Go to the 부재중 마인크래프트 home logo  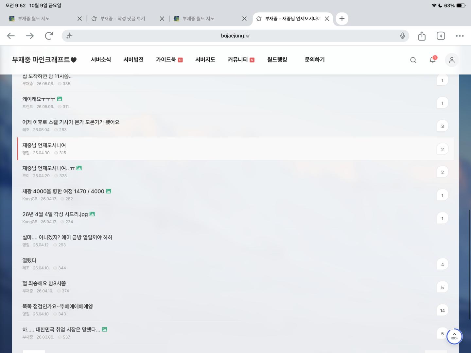click(44, 59)
